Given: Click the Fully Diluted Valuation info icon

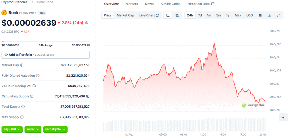Looking at the screenshot, I should [x=38, y=75].
